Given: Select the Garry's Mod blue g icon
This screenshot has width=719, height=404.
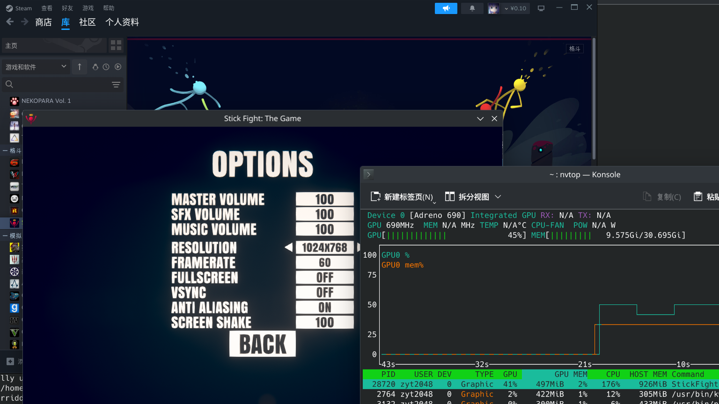Looking at the screenshot, I should tap(15, 308).
